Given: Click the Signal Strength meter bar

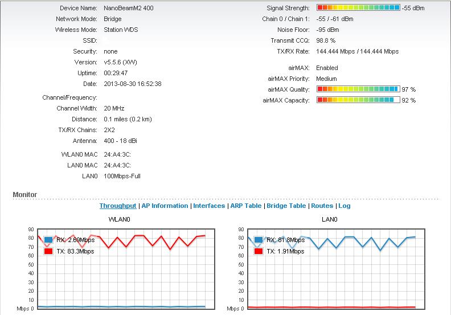Looking at the screenshot, I should (358, 8).
